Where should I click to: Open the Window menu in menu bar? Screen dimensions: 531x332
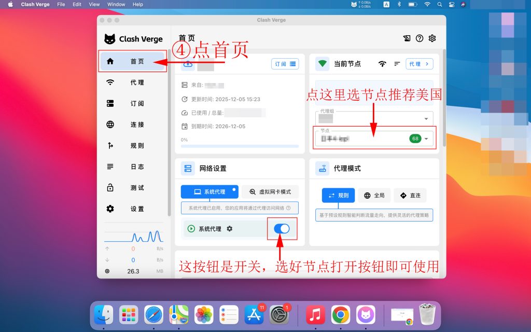click(116, 4)
